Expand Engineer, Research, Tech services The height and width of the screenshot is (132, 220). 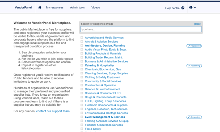pos(82,109)
